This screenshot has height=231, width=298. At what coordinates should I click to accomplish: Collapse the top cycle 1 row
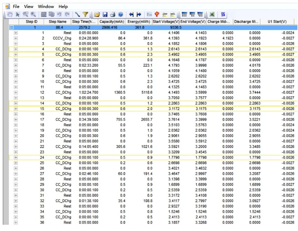click(12, 27)
